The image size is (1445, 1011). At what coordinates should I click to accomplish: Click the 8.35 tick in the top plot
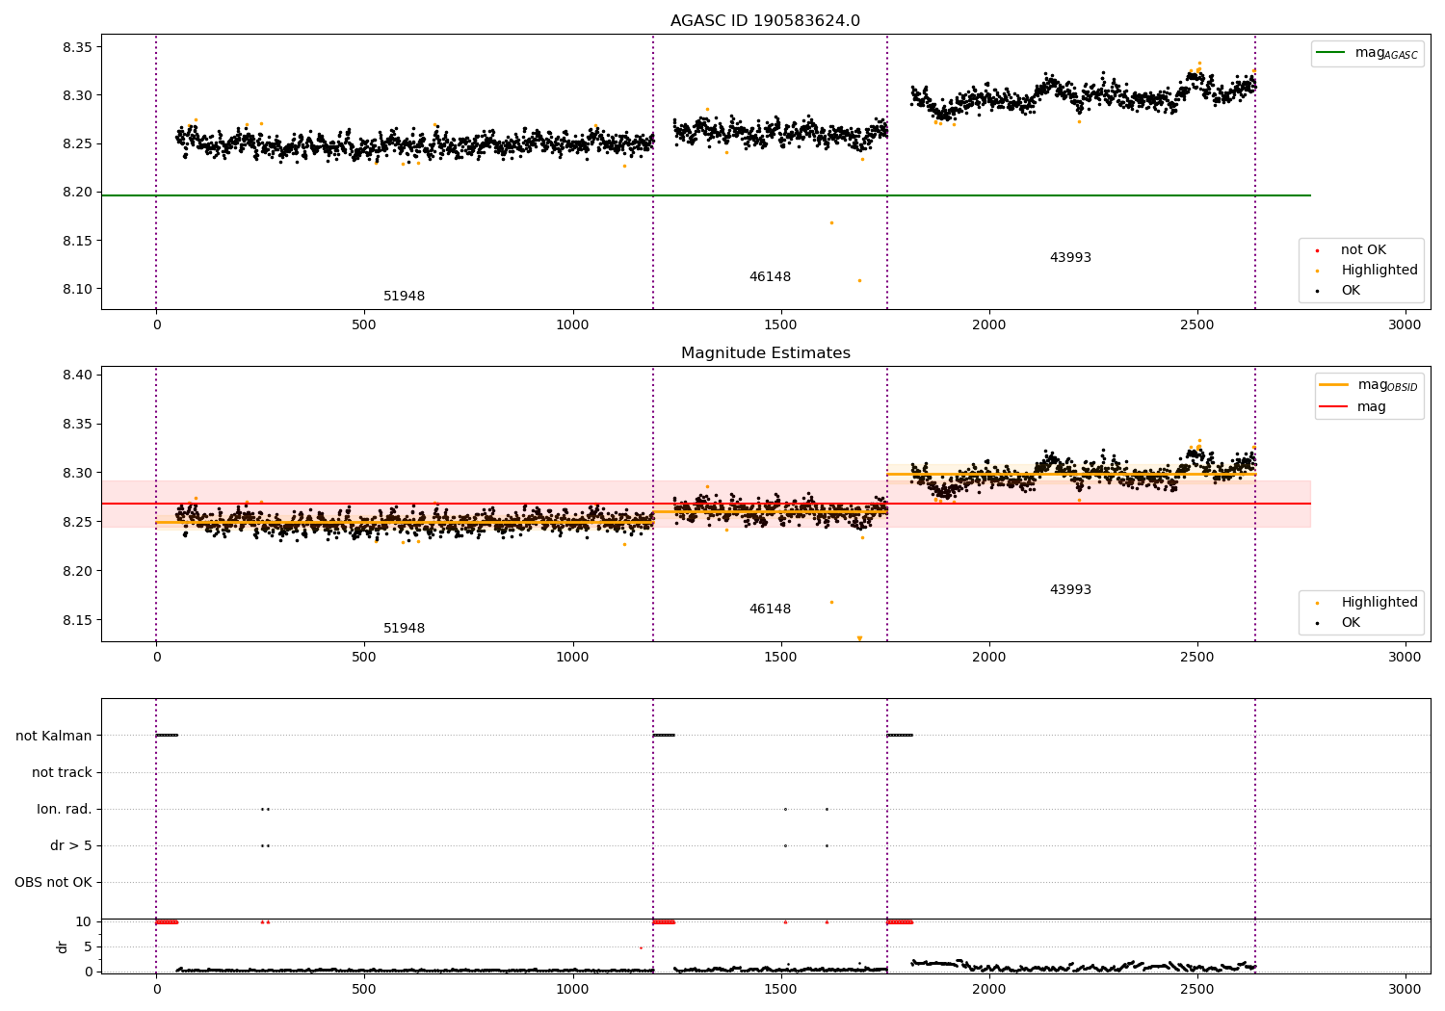pos(77,47)
